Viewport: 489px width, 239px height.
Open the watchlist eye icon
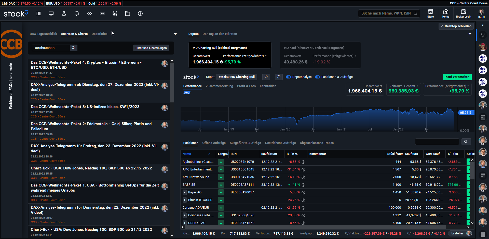(89, 14)
